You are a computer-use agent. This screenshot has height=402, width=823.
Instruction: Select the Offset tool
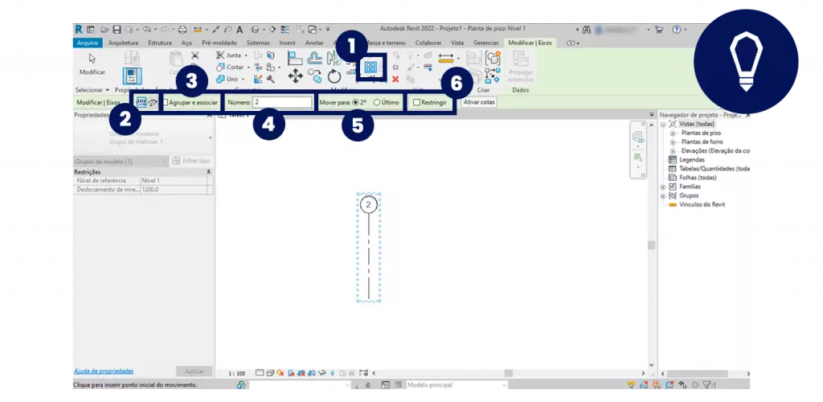[315, 59]
